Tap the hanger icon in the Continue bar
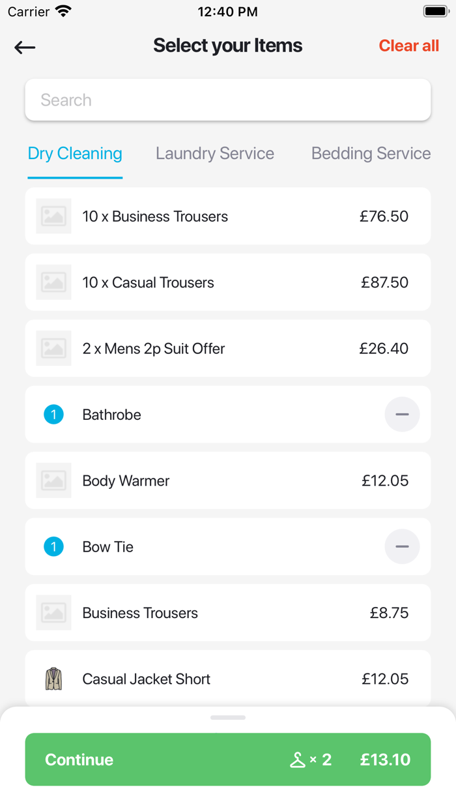 pyautogui.click(x=298, y=759)
